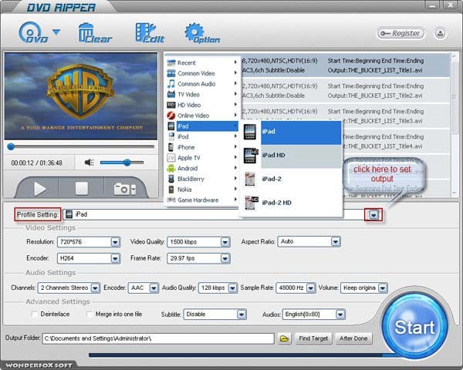Expand the video Encoder H264 dropdown
Screen dimensions: 463x370
[115, 259]
